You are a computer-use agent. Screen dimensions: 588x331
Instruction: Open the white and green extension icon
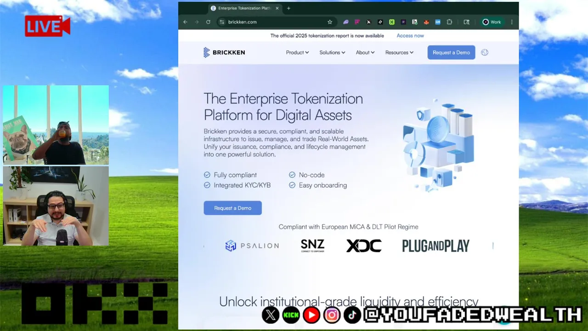coord(415,22)
